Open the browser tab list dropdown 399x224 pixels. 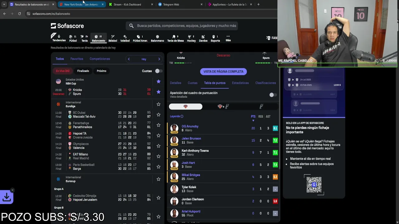4,4
